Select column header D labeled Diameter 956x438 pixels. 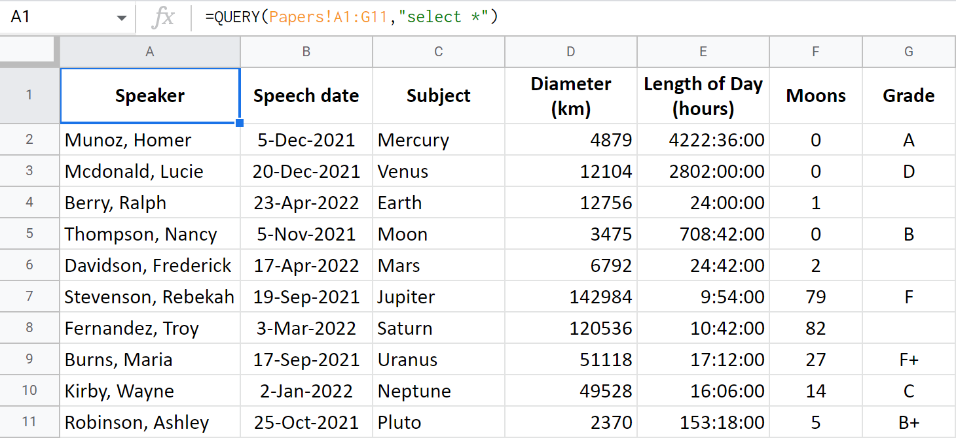click(570, 51)
